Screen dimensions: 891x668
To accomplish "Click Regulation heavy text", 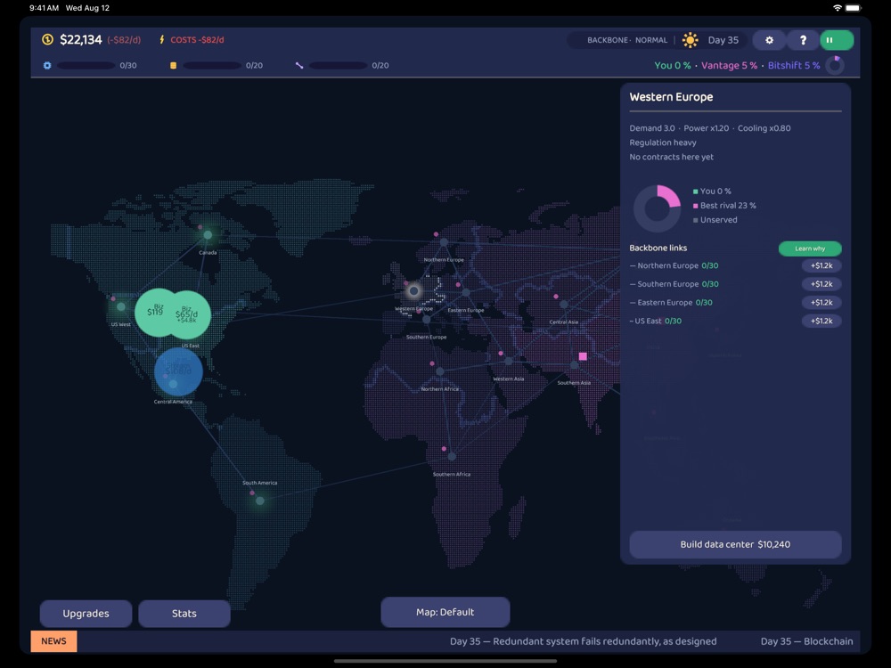I will click(x=663, y=143).
